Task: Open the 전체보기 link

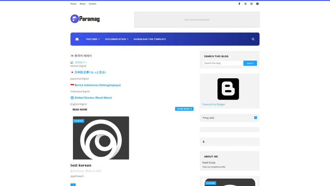Action: 81,62
